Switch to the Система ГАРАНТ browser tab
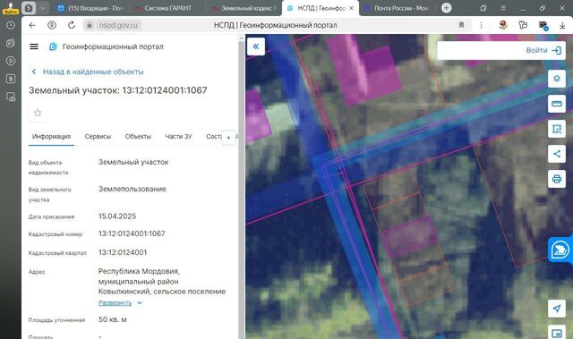 tap(167, 8)
